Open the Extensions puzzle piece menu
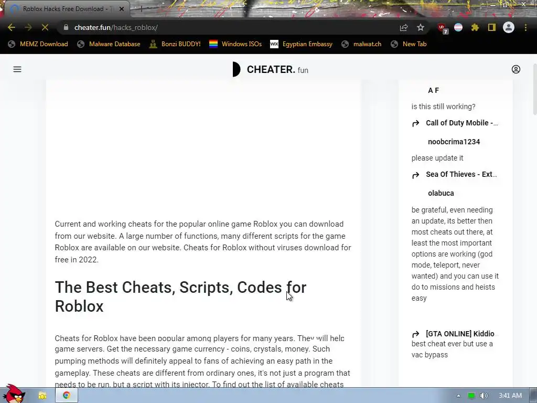Screen dimensions: 537x403 click(475, 27)
